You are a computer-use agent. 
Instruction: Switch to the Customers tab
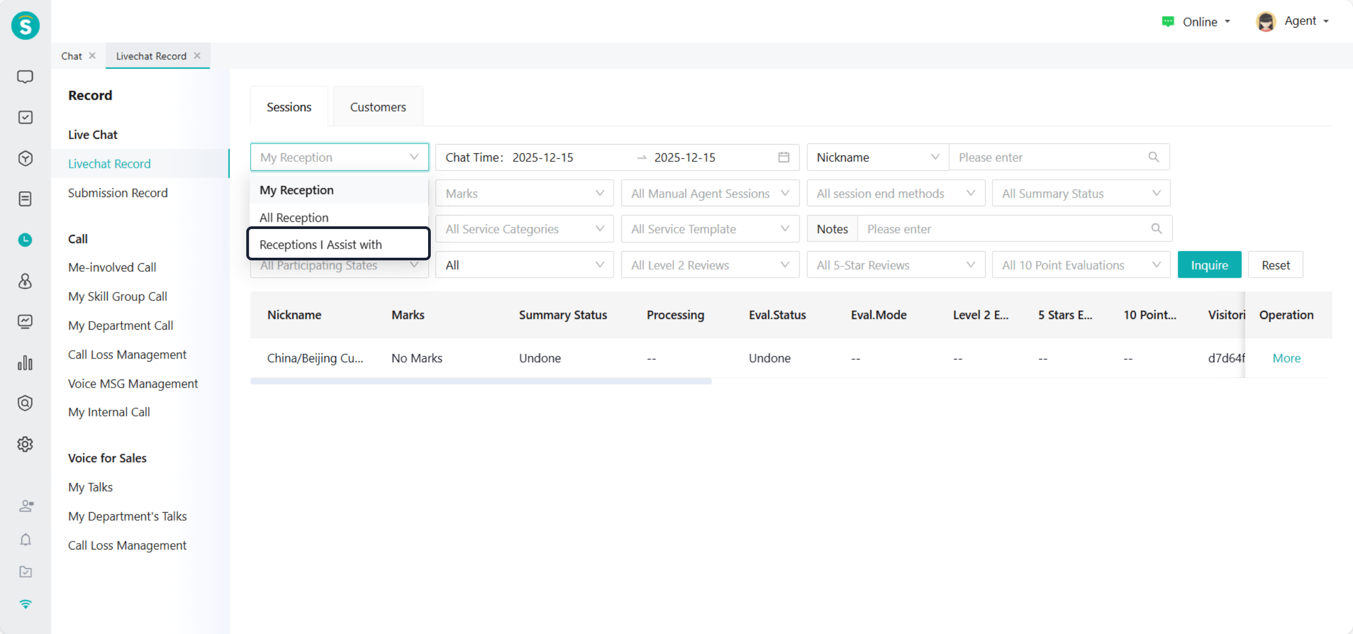(x=378, y=107)
